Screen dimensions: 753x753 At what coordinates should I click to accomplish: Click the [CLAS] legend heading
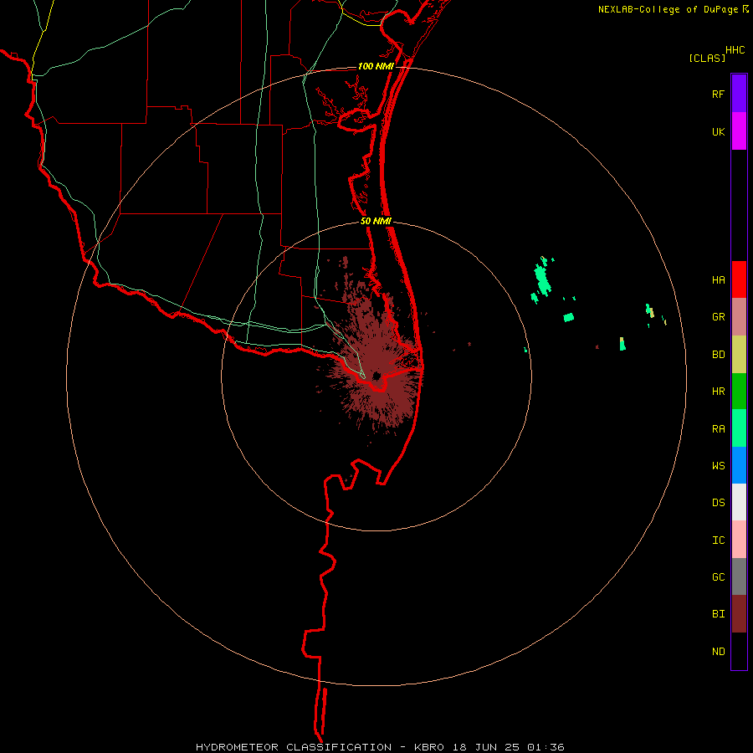(707, 58)
